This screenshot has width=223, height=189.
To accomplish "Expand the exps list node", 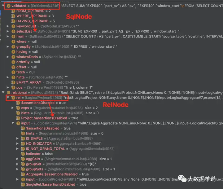I will (13, 108).
